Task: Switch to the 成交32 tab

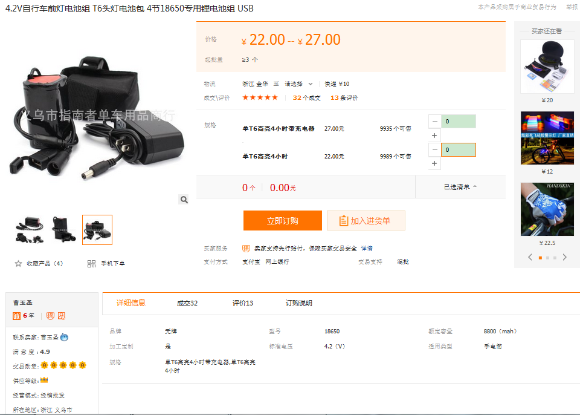Action: click(x=187, y=303)
